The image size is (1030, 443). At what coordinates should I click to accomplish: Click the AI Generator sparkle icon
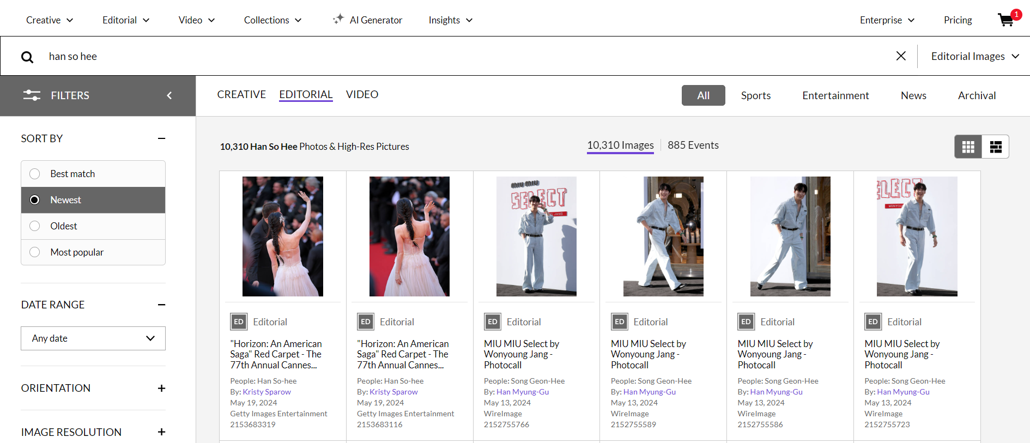point(338,19)
